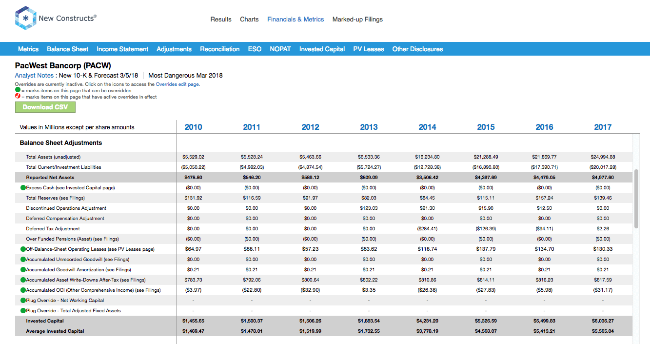650x344 pixels.
Task: Open the Results page
Action: click(221, 20)
